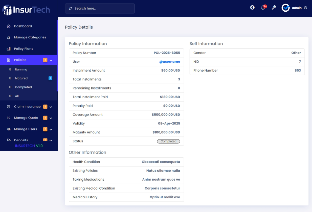Click the bullet icon beside Running
This screenshot has height=212, width=312.
click(x=10, y=69)
